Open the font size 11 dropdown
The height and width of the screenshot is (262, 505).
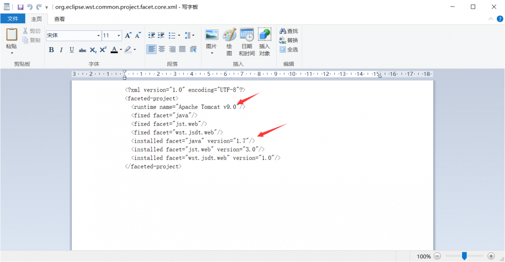pyautogui.click(x=119, y=35)
